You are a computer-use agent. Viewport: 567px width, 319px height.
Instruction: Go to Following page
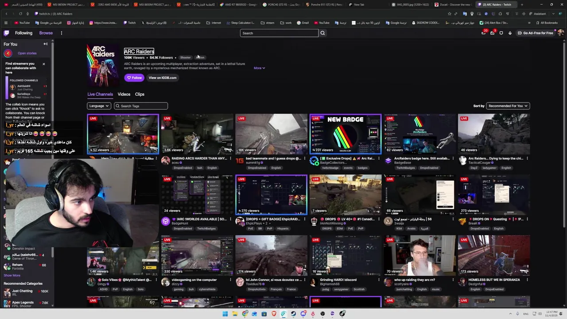23,33
